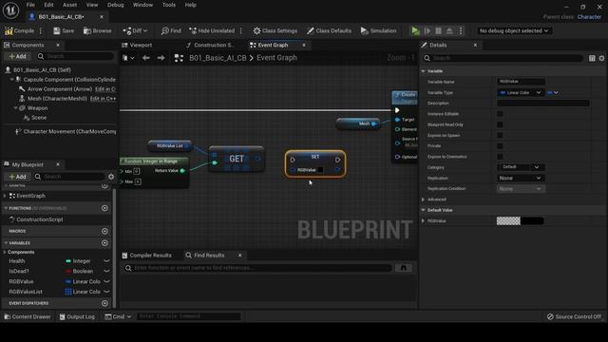Click Add in the Components panel

coord(17,56)
